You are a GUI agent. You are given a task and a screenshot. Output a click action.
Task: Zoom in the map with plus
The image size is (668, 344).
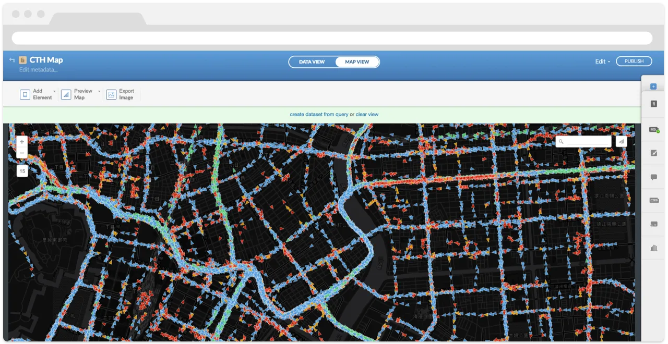22,142
